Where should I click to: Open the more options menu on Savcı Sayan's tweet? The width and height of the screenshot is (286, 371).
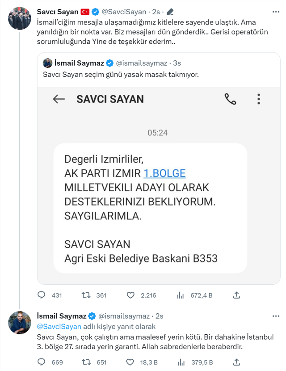coord(275,12)
